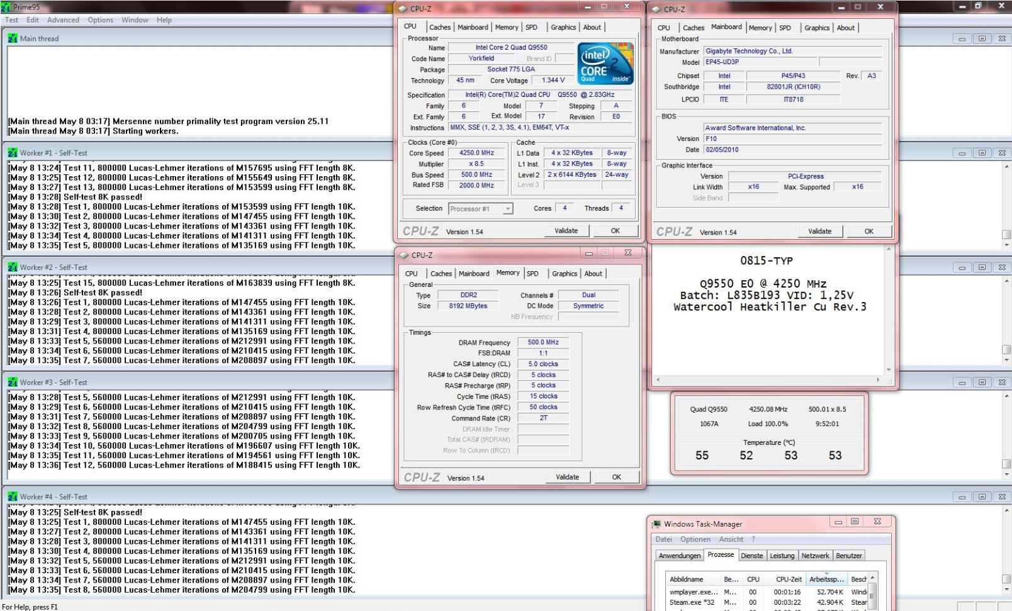This screenshot has width=1012, height=611.
Task: Switch to the Graphics tab in CPU-Z
Action: tap(563, 27)
